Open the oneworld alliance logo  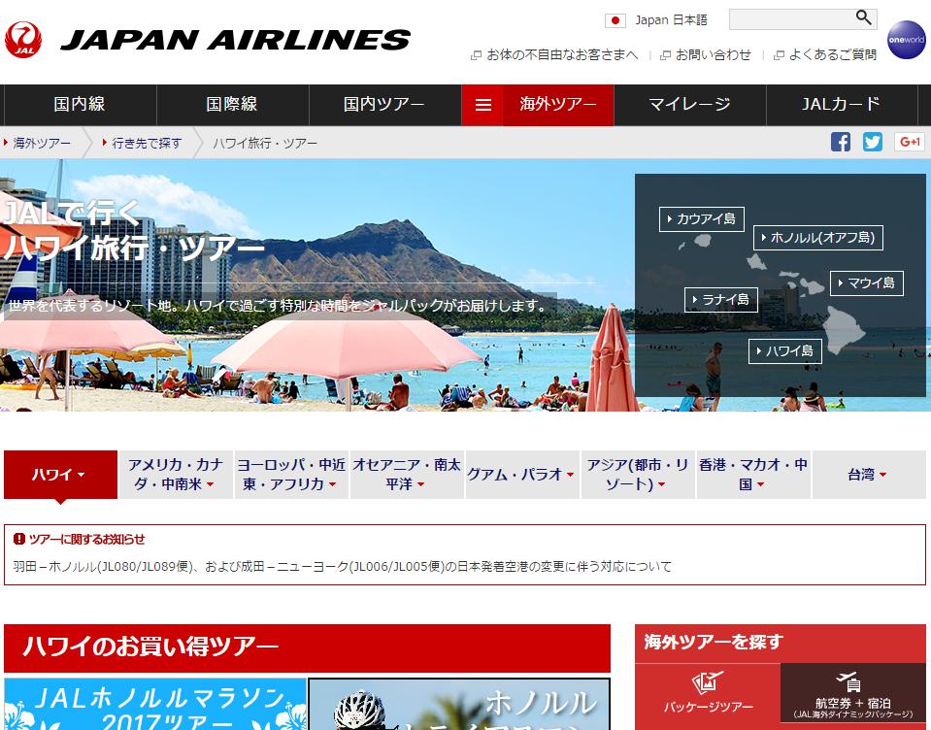[906, 40]
